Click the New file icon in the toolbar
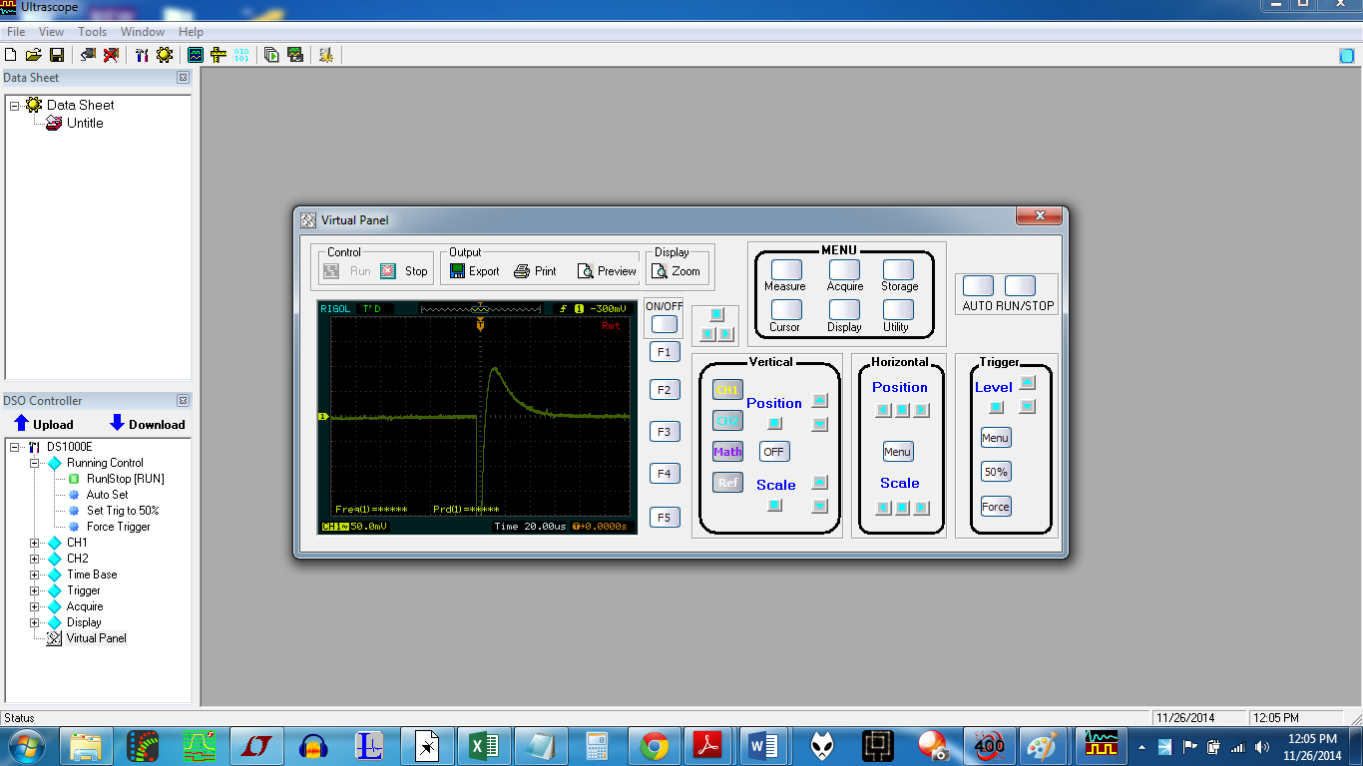1363x766 pixels. (11, 55)
